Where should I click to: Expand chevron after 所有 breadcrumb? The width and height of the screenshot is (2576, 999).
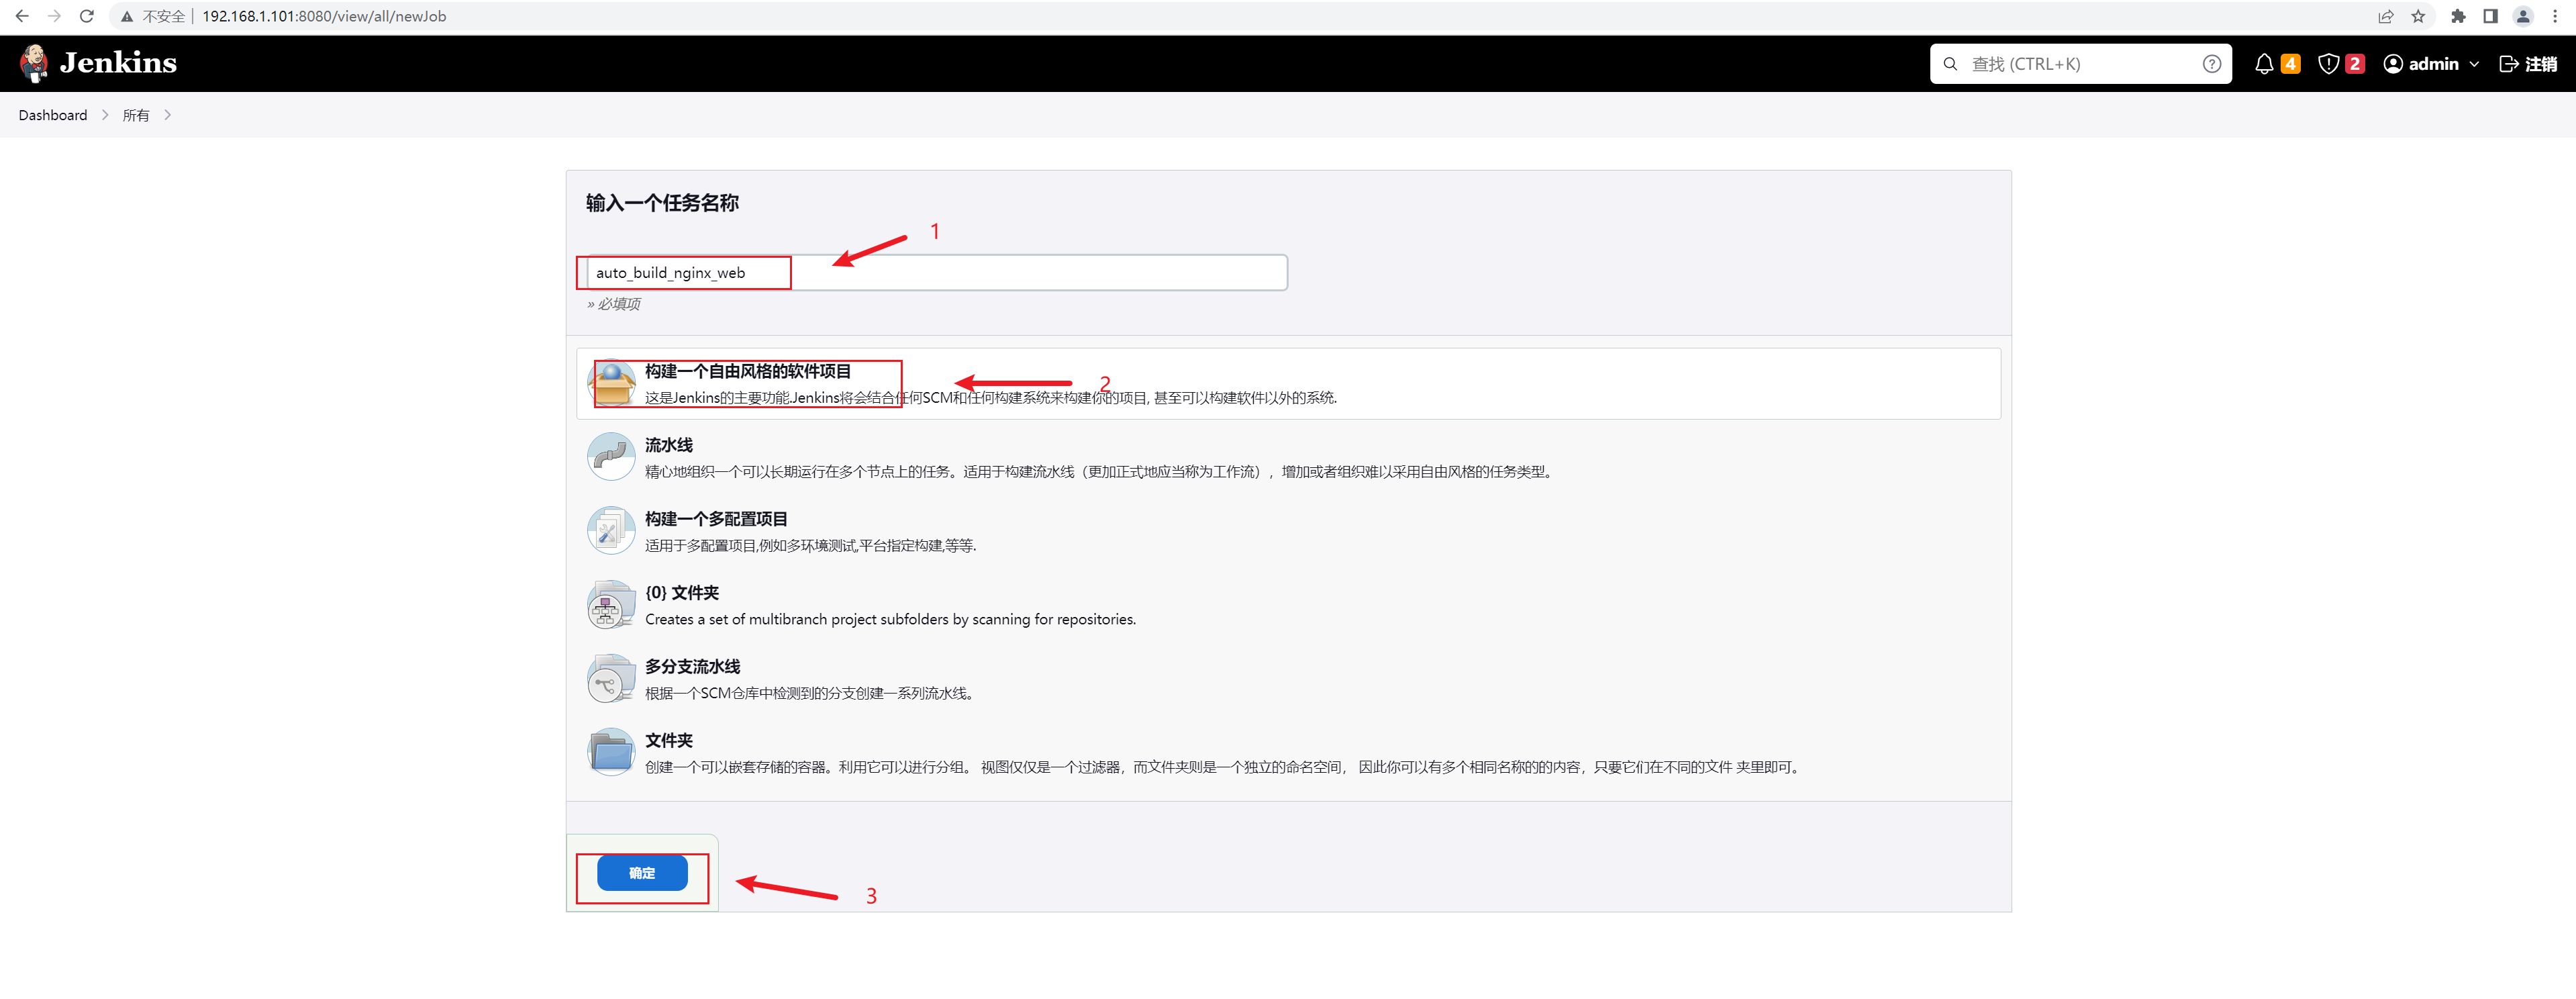click(167, 115)
